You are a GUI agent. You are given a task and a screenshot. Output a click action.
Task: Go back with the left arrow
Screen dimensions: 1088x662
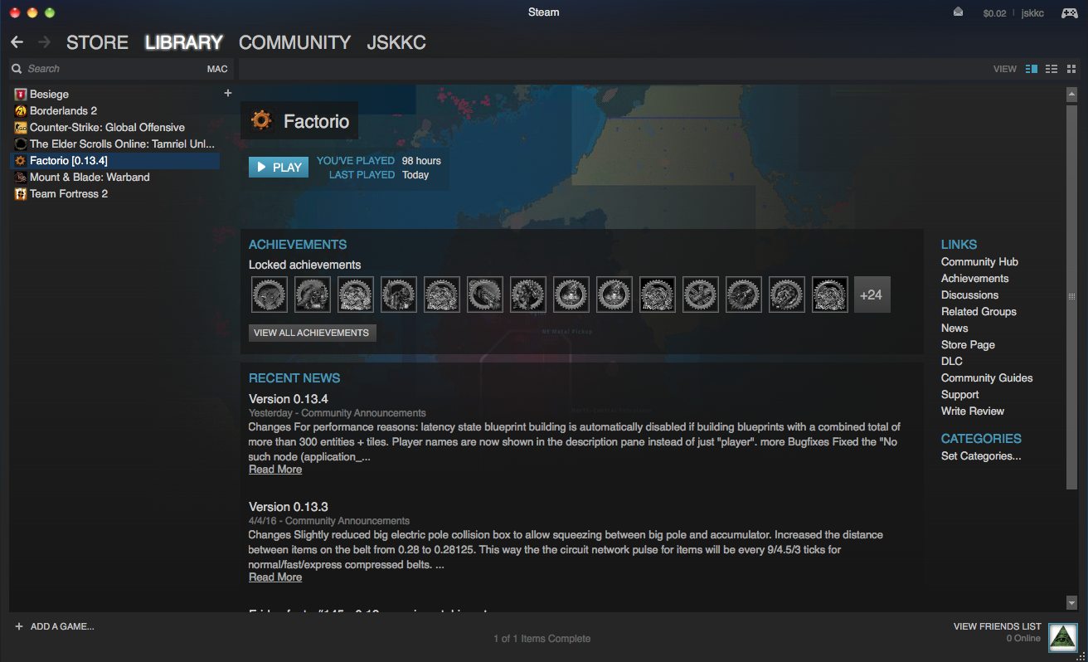click(17, 41)
